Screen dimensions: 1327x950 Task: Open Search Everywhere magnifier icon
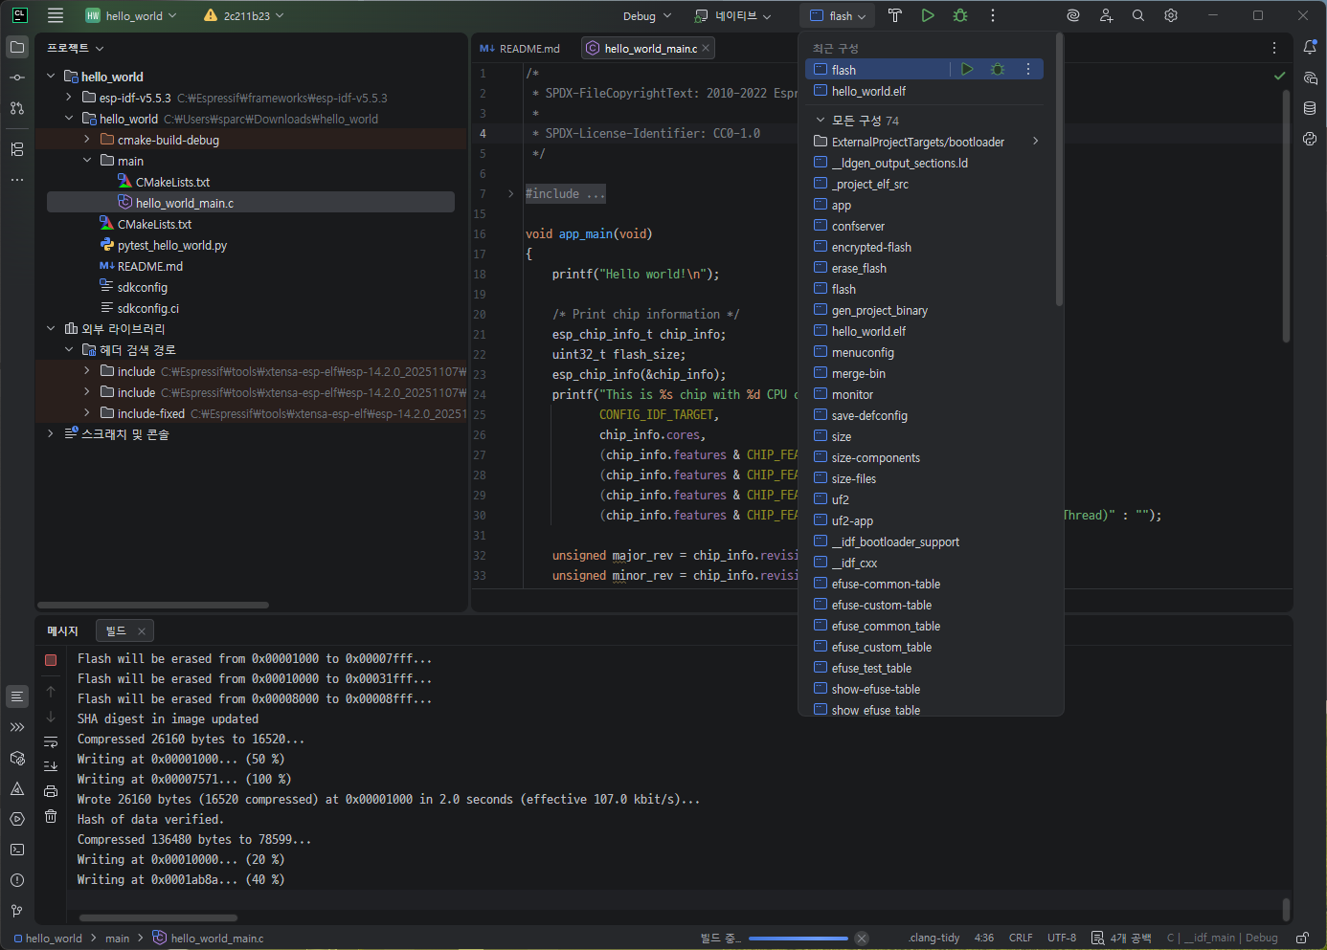pyautogui.click(x=1138, y=15)
